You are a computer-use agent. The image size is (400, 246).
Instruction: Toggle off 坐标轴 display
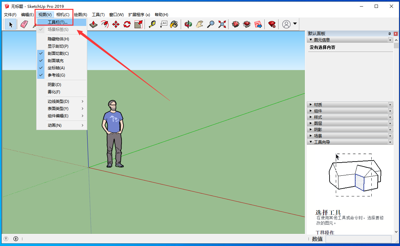57,68
